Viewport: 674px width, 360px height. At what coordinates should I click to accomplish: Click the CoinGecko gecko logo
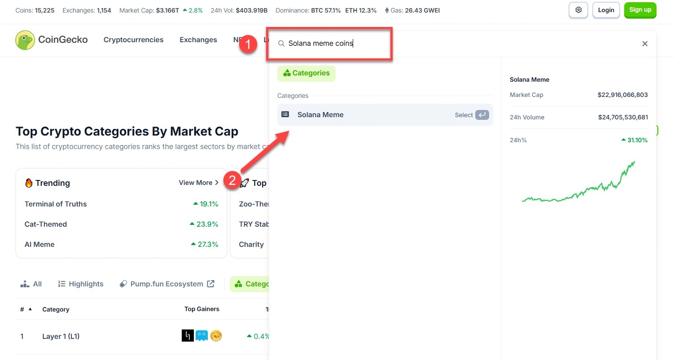25,40
